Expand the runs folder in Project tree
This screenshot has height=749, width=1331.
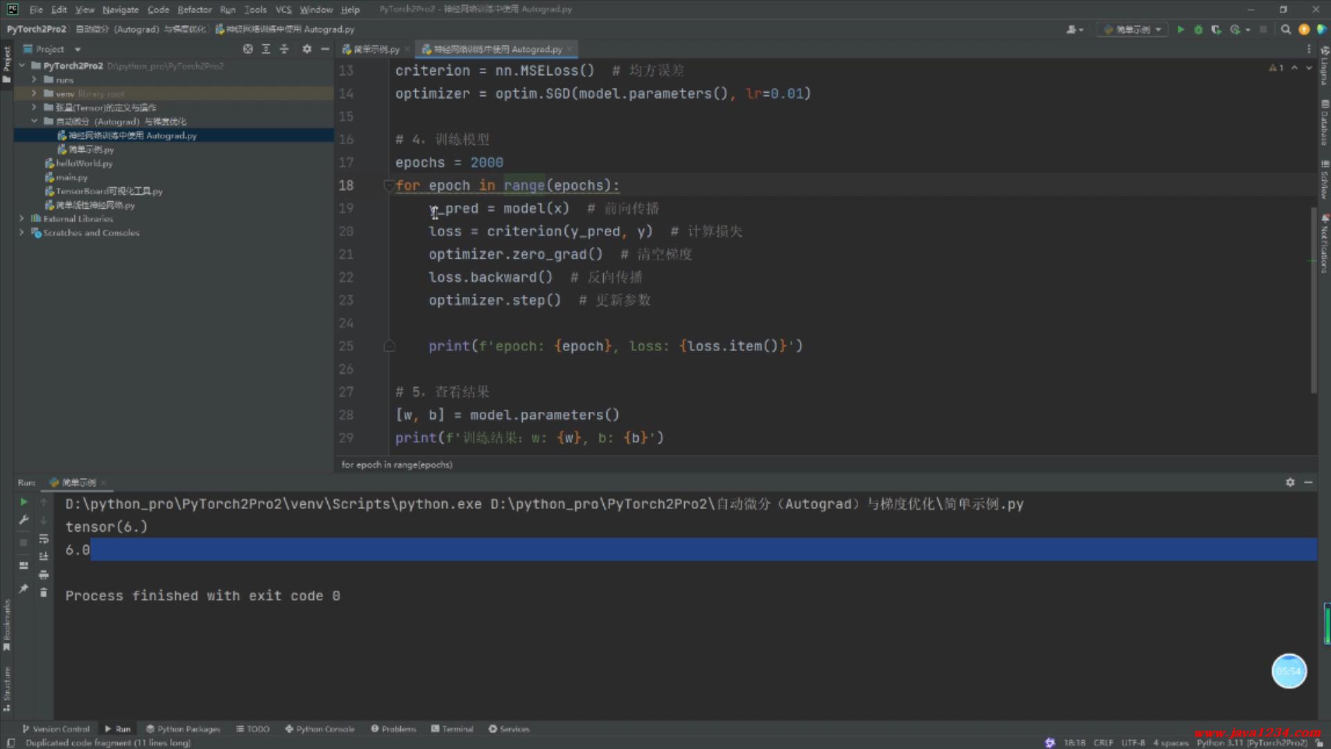coord(34,80)
